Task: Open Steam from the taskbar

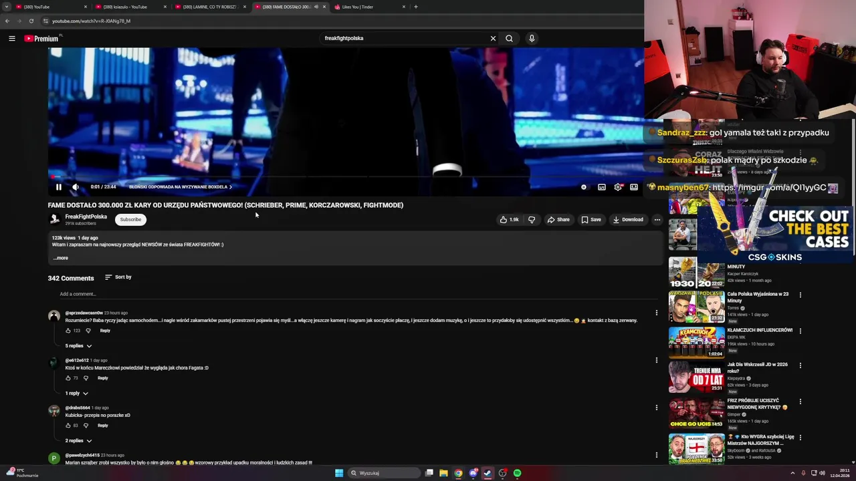Action: coord(488,473)
